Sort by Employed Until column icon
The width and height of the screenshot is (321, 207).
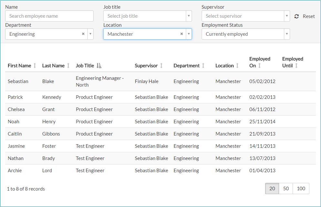pos(296,66)
